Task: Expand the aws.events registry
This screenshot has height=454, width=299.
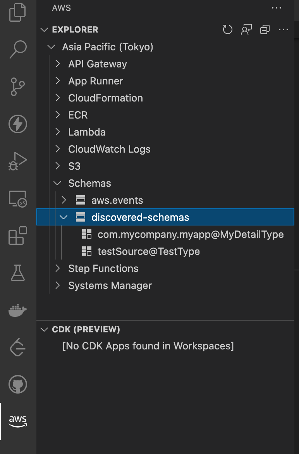Action: click(64, 200)
